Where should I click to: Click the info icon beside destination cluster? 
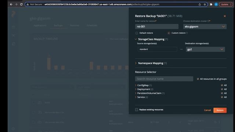208,21
